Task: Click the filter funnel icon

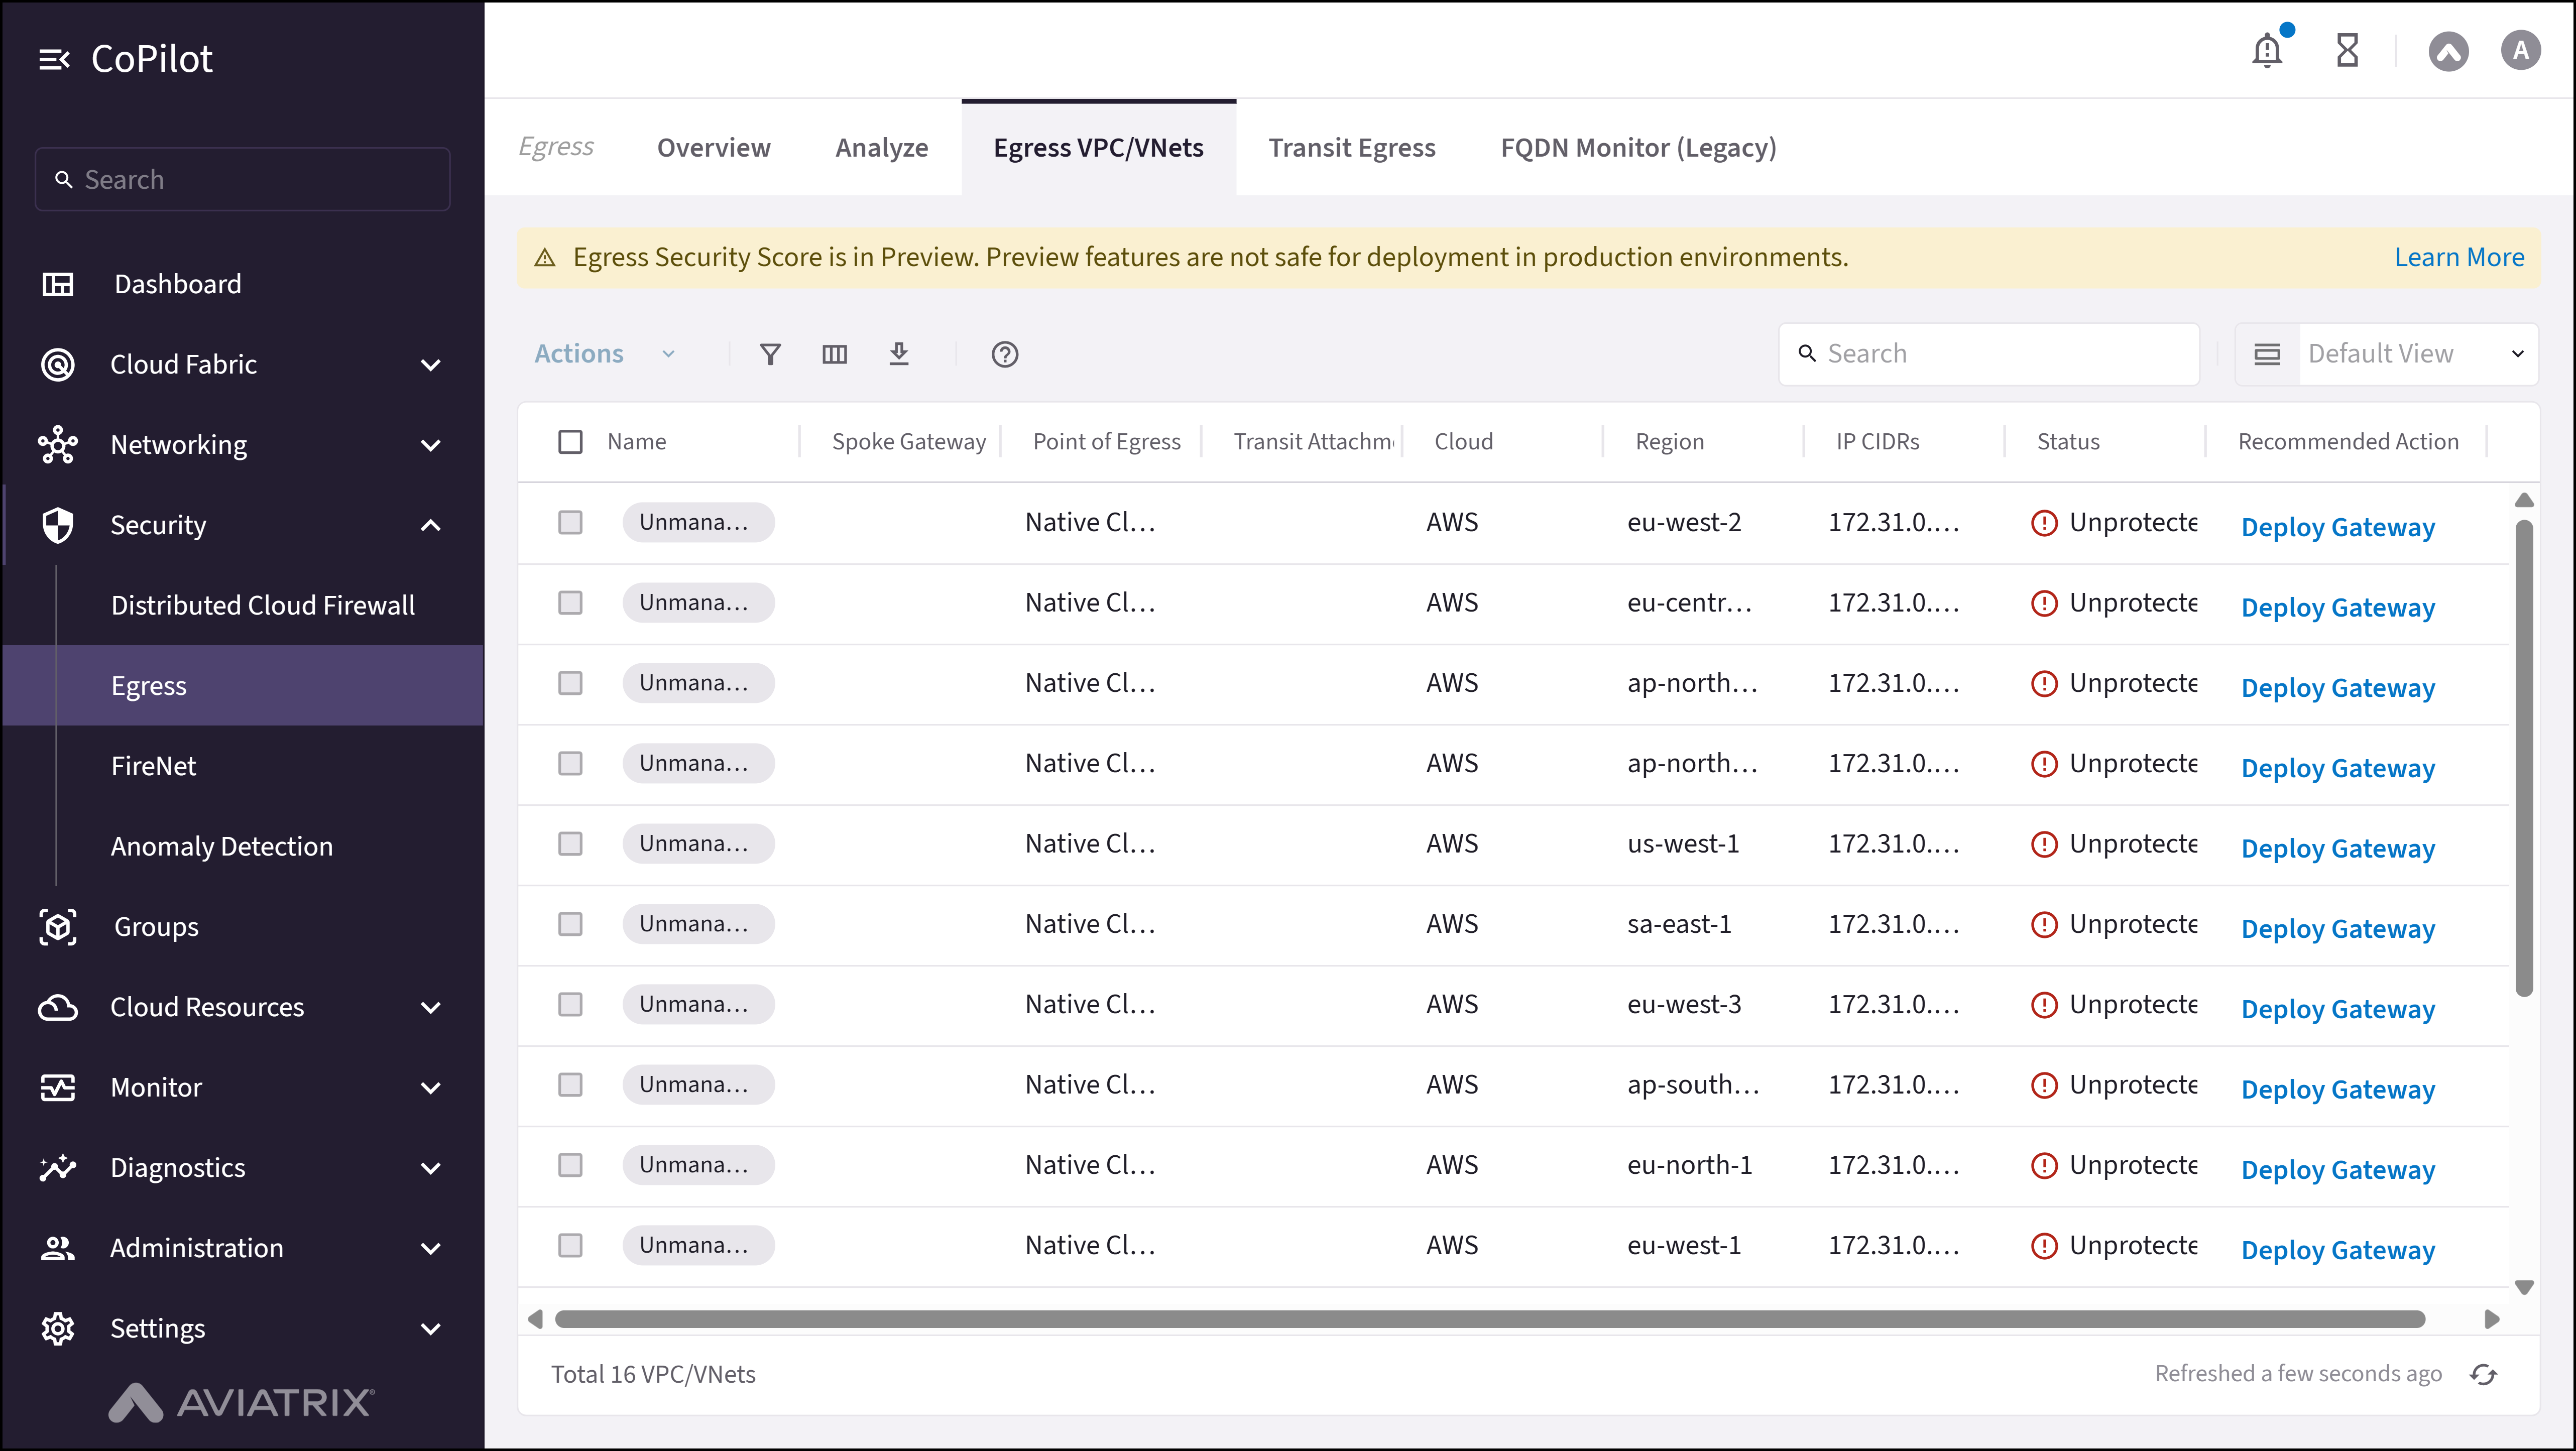Action: pos(769,354)
